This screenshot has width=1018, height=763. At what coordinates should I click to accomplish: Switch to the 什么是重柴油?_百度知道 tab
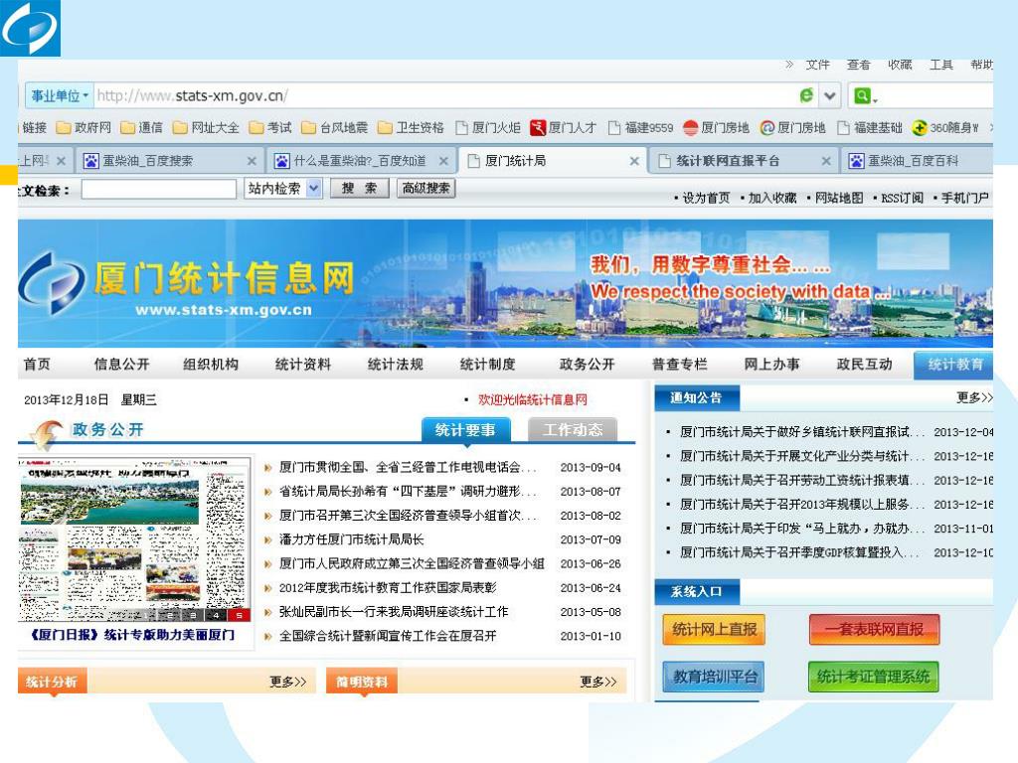click(x=359, y=161)
